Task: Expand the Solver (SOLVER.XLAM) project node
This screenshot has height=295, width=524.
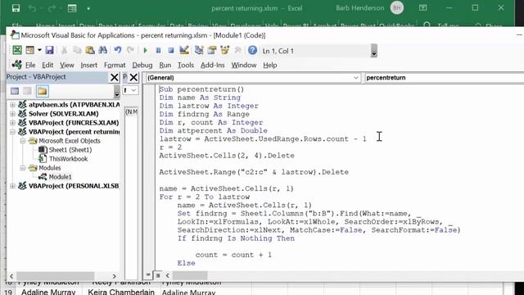Action: point(13,114)
